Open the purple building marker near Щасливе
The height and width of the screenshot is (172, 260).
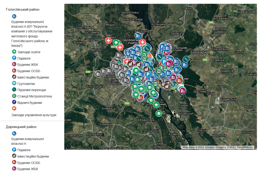pos(183,91)
